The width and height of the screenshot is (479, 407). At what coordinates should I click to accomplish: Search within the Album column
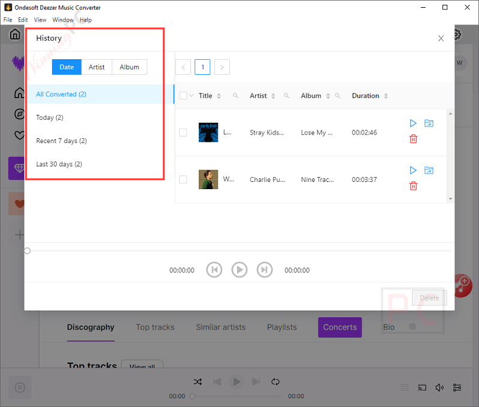click(x=337, y=96)
